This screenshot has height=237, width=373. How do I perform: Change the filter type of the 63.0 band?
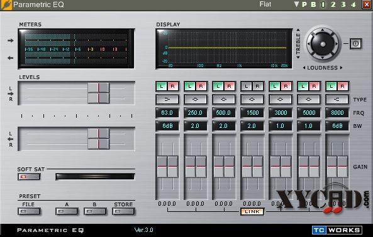pos(167,100)
